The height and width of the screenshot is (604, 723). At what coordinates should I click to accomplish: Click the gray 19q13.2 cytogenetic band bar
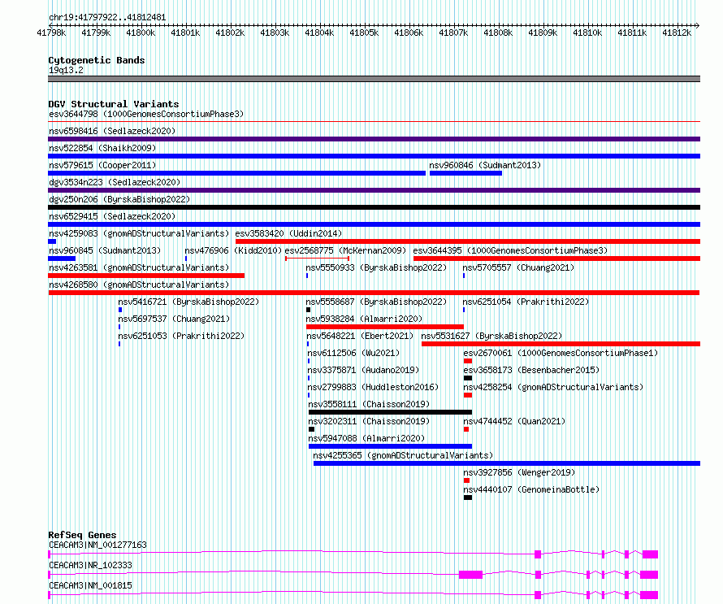(x=374, y=79)
